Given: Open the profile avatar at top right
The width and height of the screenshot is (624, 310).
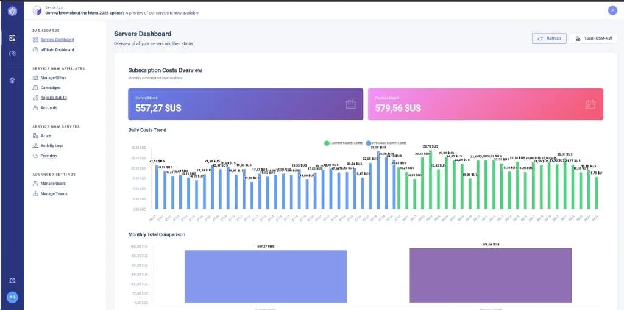Looking at the screenshot, I should pos(612,11).
